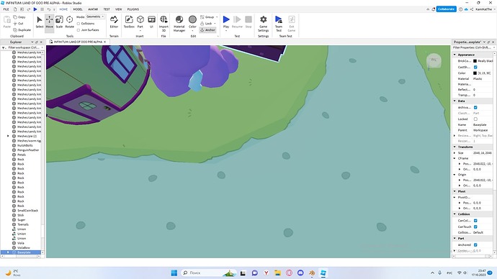The height and width of the screenshot is (279, 497).
Task: Click the undo arrow in the quick-access bar
Action: 48,9
